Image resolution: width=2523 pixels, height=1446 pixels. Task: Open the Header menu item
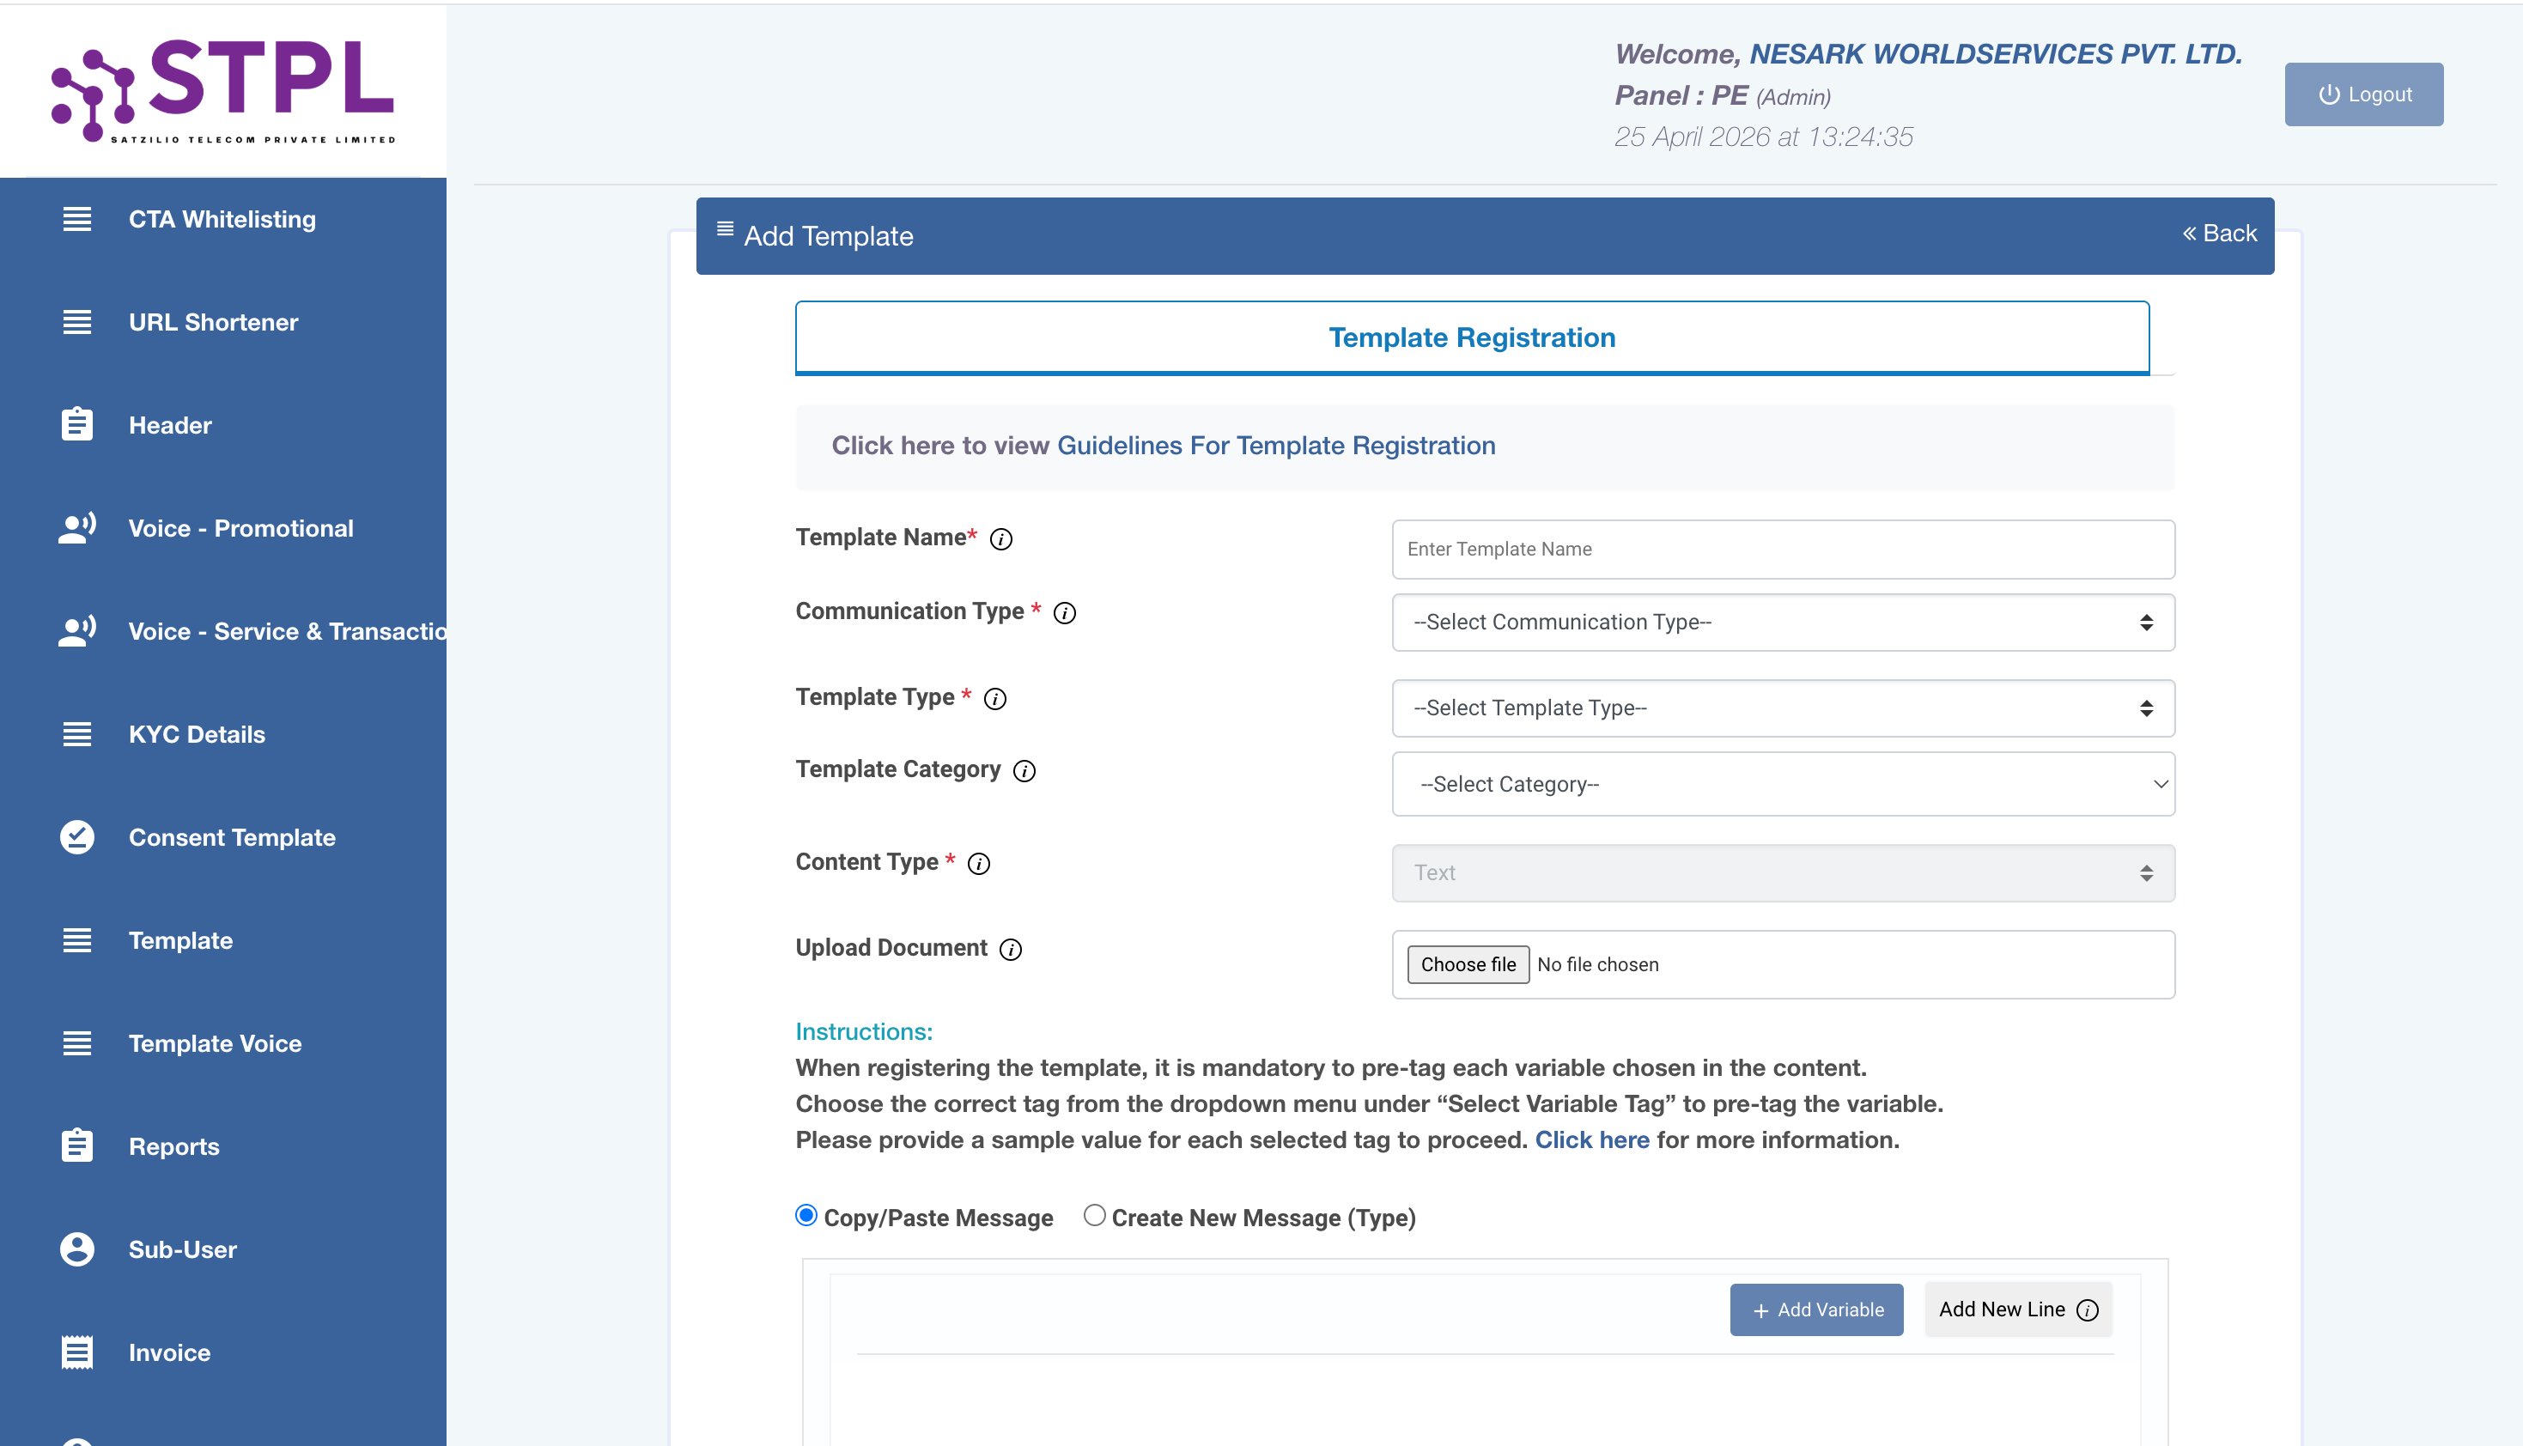(170, 425)
